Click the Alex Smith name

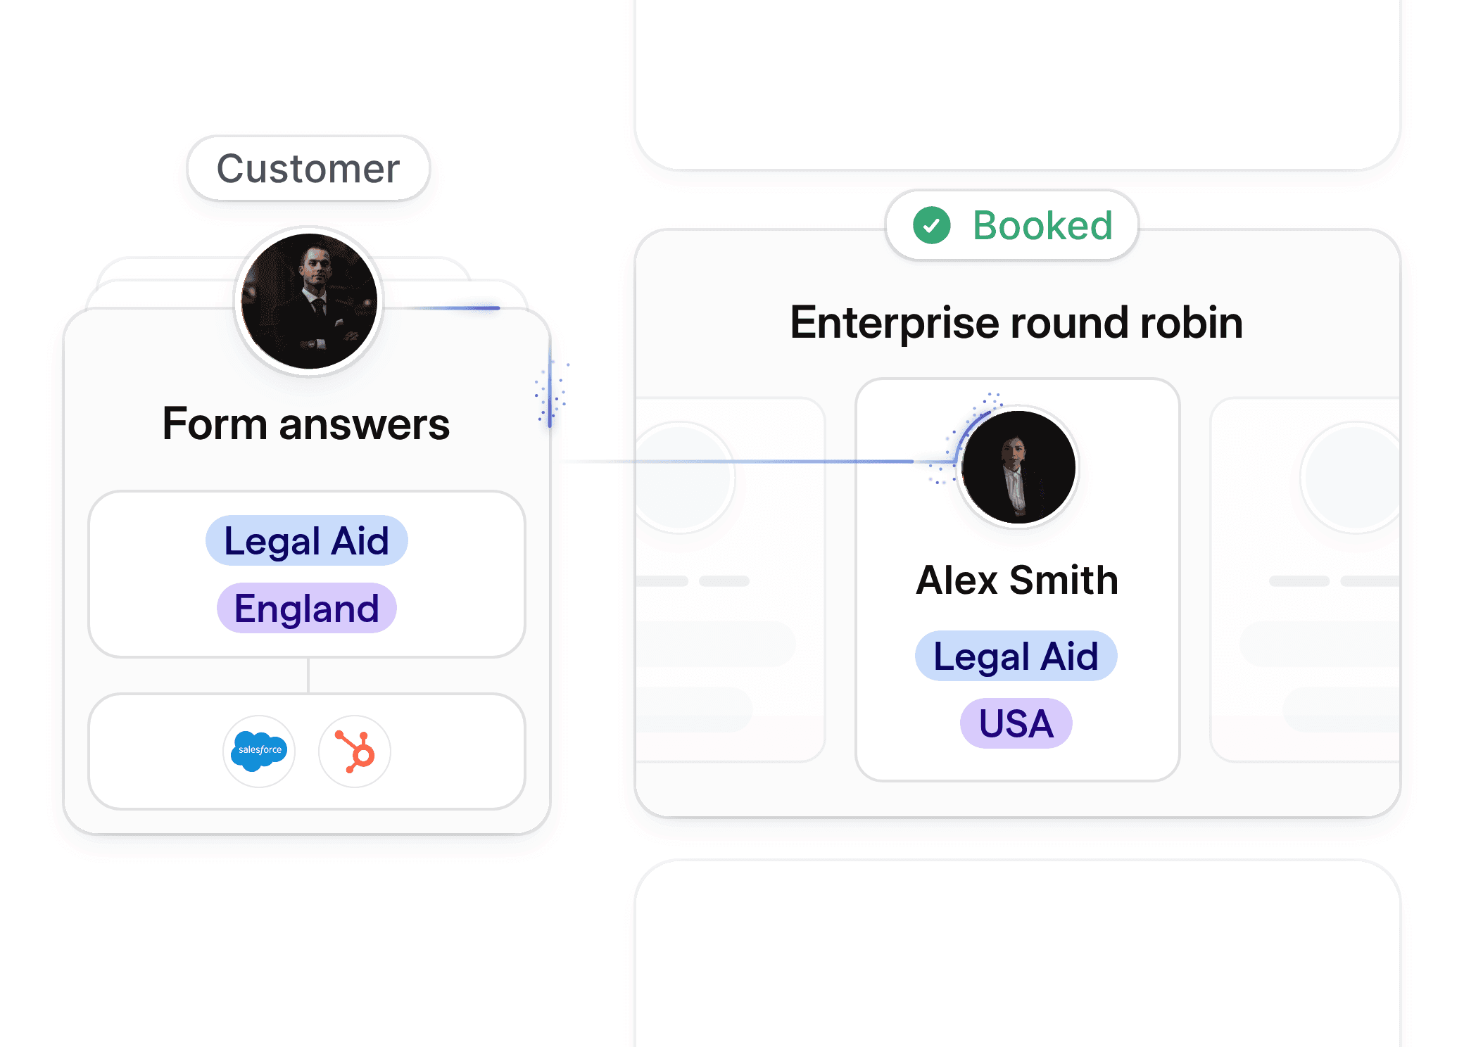(x=1017, y=580)
